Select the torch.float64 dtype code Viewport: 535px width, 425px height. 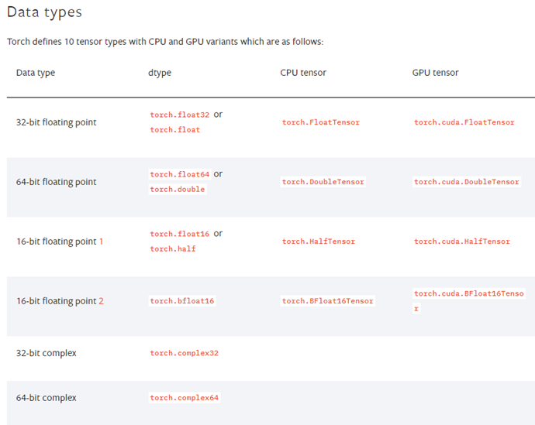(180, 174)
